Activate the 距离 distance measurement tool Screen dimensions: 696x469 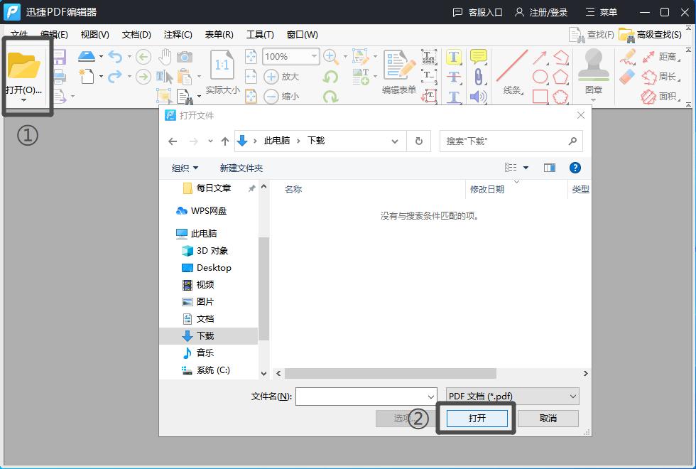click(663, 57)
